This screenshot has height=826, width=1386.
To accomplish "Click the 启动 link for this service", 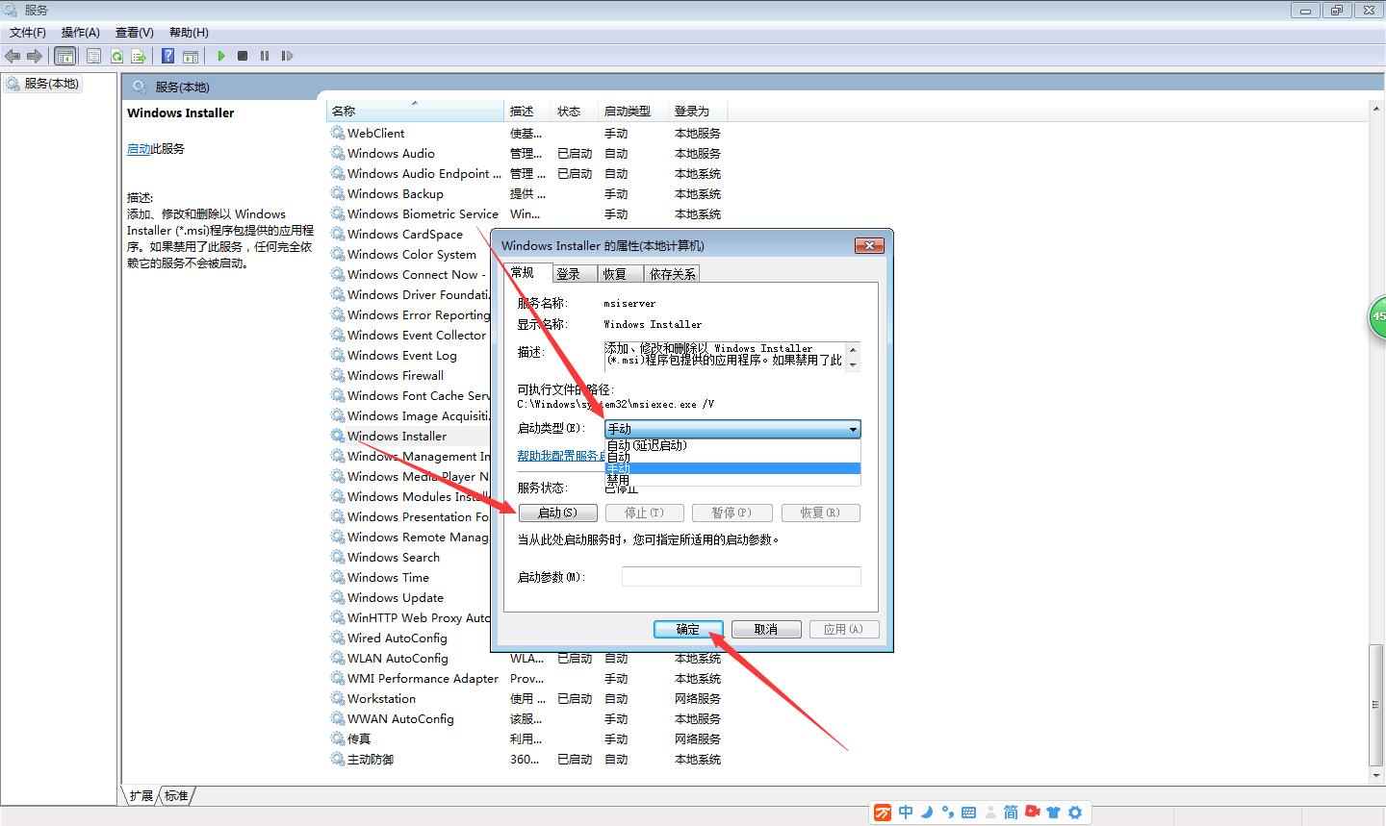I will [139, 149].
